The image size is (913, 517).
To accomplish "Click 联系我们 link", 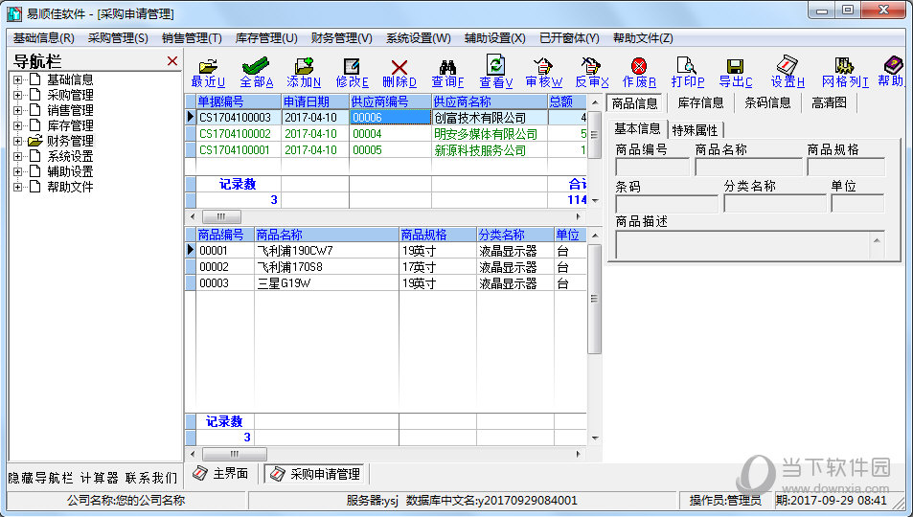I will pos(150,478).
